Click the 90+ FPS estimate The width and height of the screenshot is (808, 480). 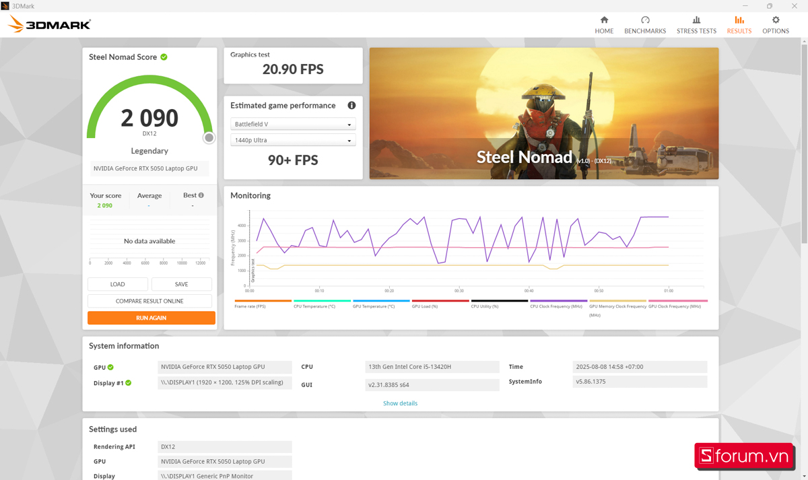coord(293,160)
